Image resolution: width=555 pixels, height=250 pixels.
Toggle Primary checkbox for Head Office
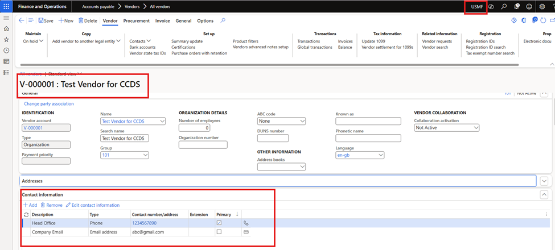point(219,223)
